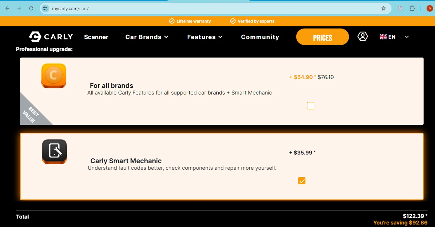Click the shield extension icon
The height and width of the screenshot is (227, 435).
point(400,8)
